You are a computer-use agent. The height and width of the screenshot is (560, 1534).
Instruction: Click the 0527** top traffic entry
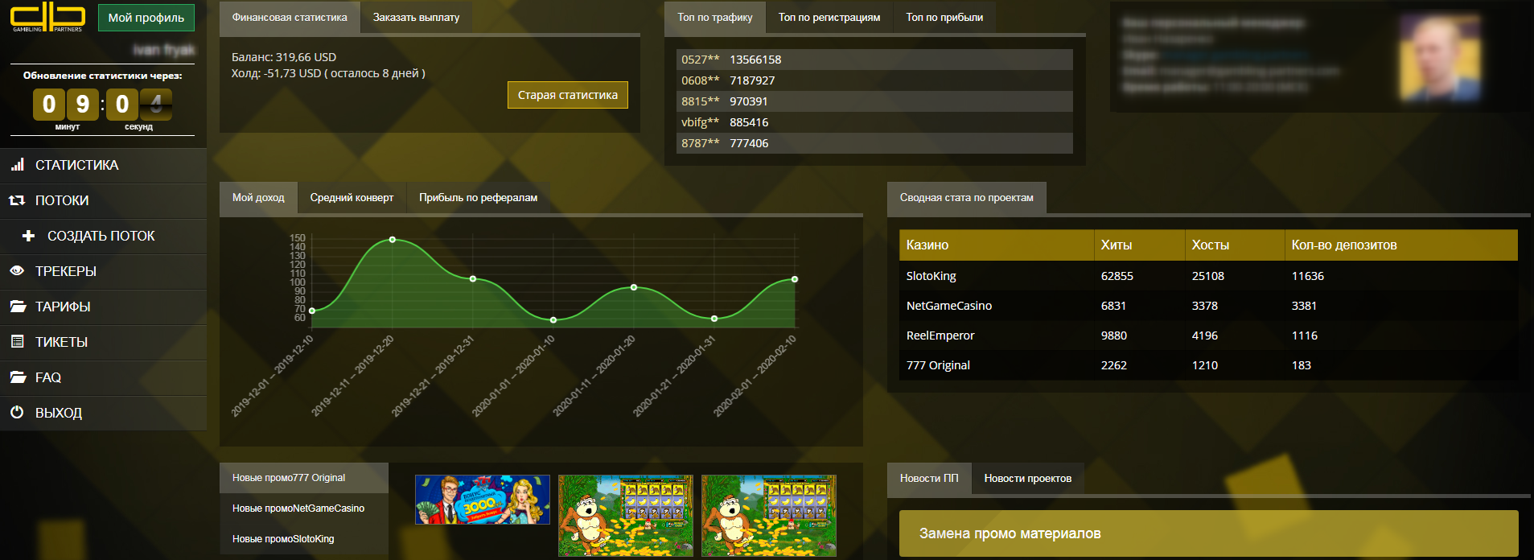pyautogui.click(x=874, y=60)
